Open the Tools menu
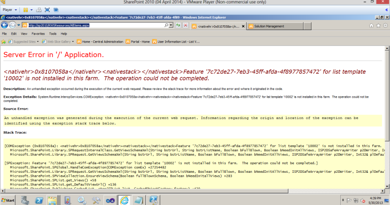The width and height of the screenshot is (390, 205). (53, 34)
